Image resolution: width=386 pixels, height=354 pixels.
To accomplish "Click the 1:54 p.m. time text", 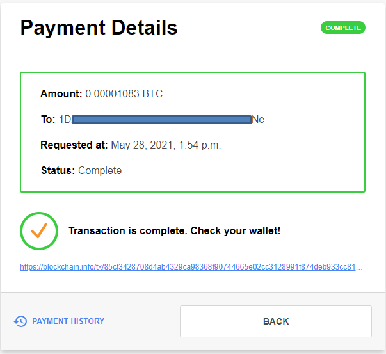I will pos(200,145).
